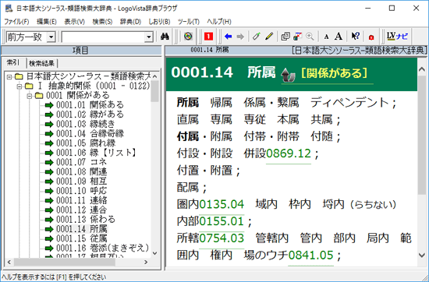Increase text size with large A
The width and height of the screenshot is (429, 282).
pos(339,37)
